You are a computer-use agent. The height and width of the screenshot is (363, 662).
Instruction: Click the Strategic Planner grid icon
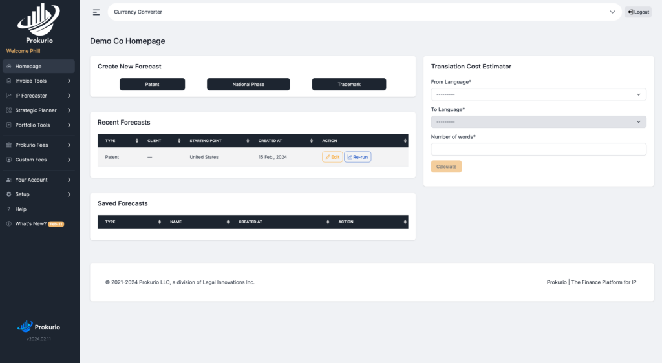pyautogui.click(x=9, y=110)
